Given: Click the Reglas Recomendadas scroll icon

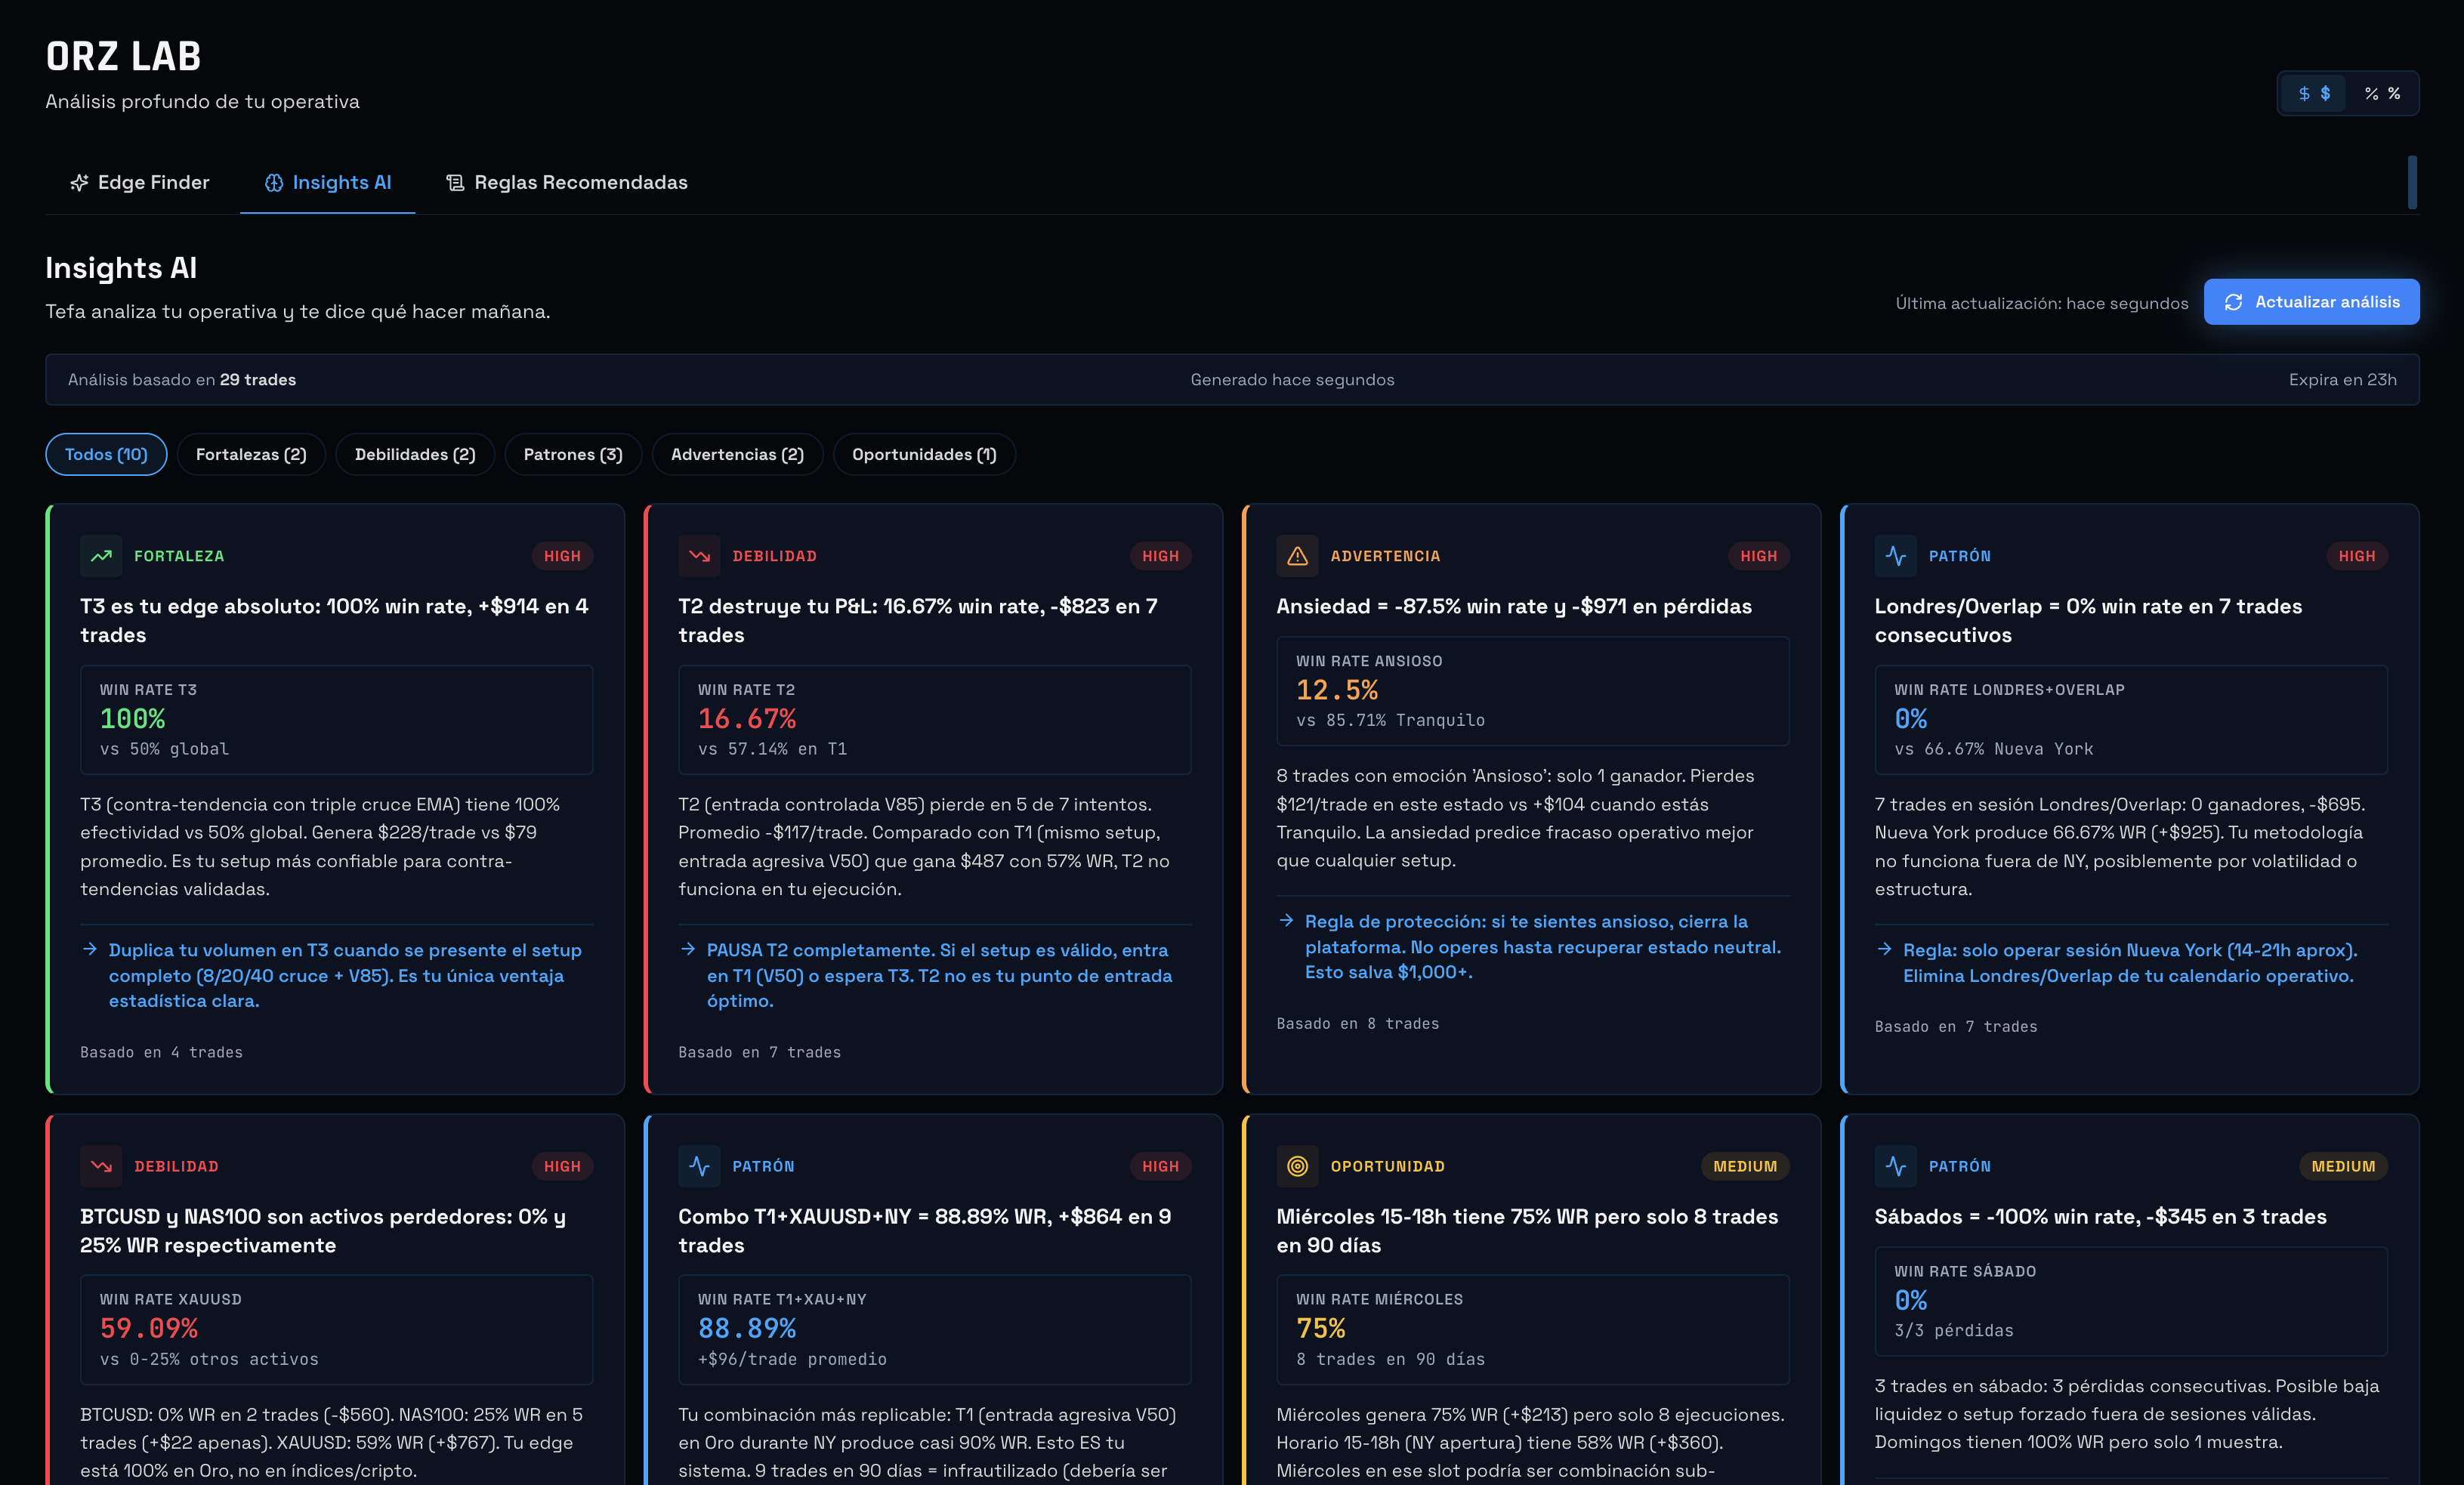Looking at the screenshot, I should (x=455, y=183).
